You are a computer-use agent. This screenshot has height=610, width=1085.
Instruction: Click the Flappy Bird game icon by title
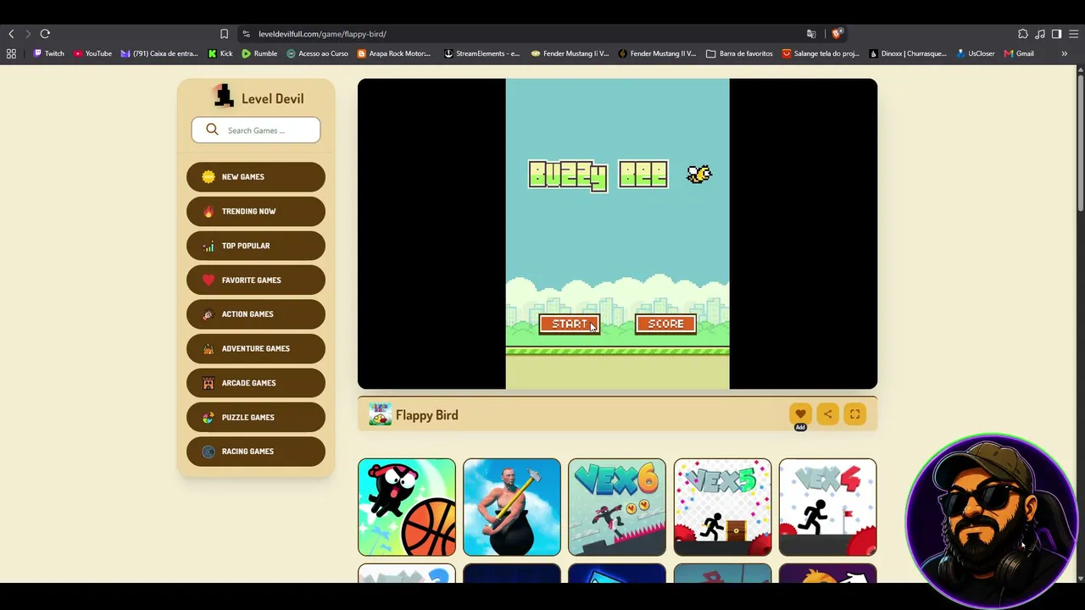click(x=380, y=414)
